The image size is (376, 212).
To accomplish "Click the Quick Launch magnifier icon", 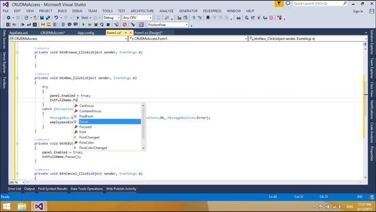I will coord(345,4).
